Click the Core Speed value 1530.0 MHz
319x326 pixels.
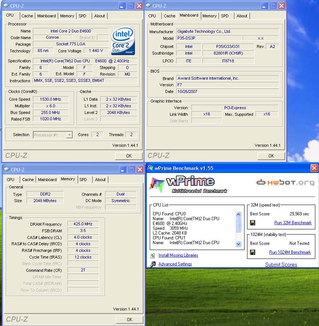51,99
